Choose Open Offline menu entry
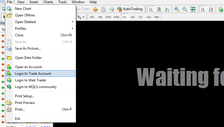Screen dimensions: 224x127 click(40, 15)
